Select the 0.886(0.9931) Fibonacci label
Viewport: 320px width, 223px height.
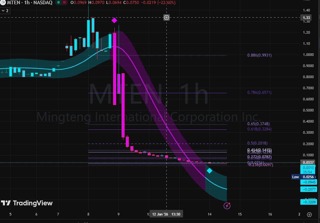click(x=260, y=55)
